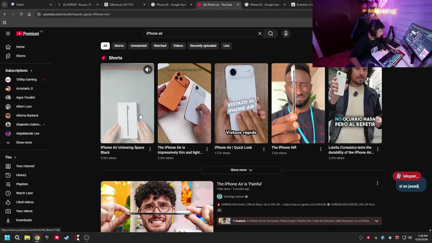Open Liked videos in sidebar
This screenshot has width=432, height=243.
pos(26,202)
